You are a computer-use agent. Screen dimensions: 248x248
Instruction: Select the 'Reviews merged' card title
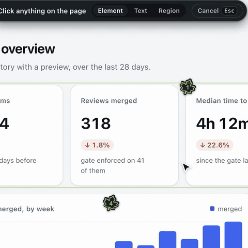(x=109, y=101)
